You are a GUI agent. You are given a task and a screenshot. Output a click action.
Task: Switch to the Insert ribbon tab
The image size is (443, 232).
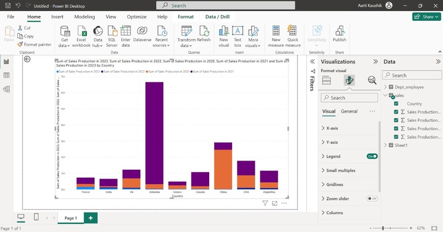57,17
